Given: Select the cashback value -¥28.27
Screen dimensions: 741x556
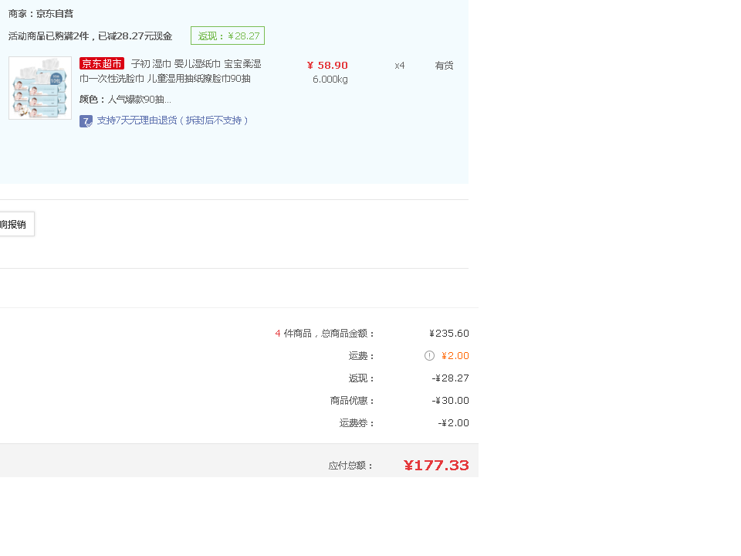Looking at the screenshot, I should click(450, 378).
